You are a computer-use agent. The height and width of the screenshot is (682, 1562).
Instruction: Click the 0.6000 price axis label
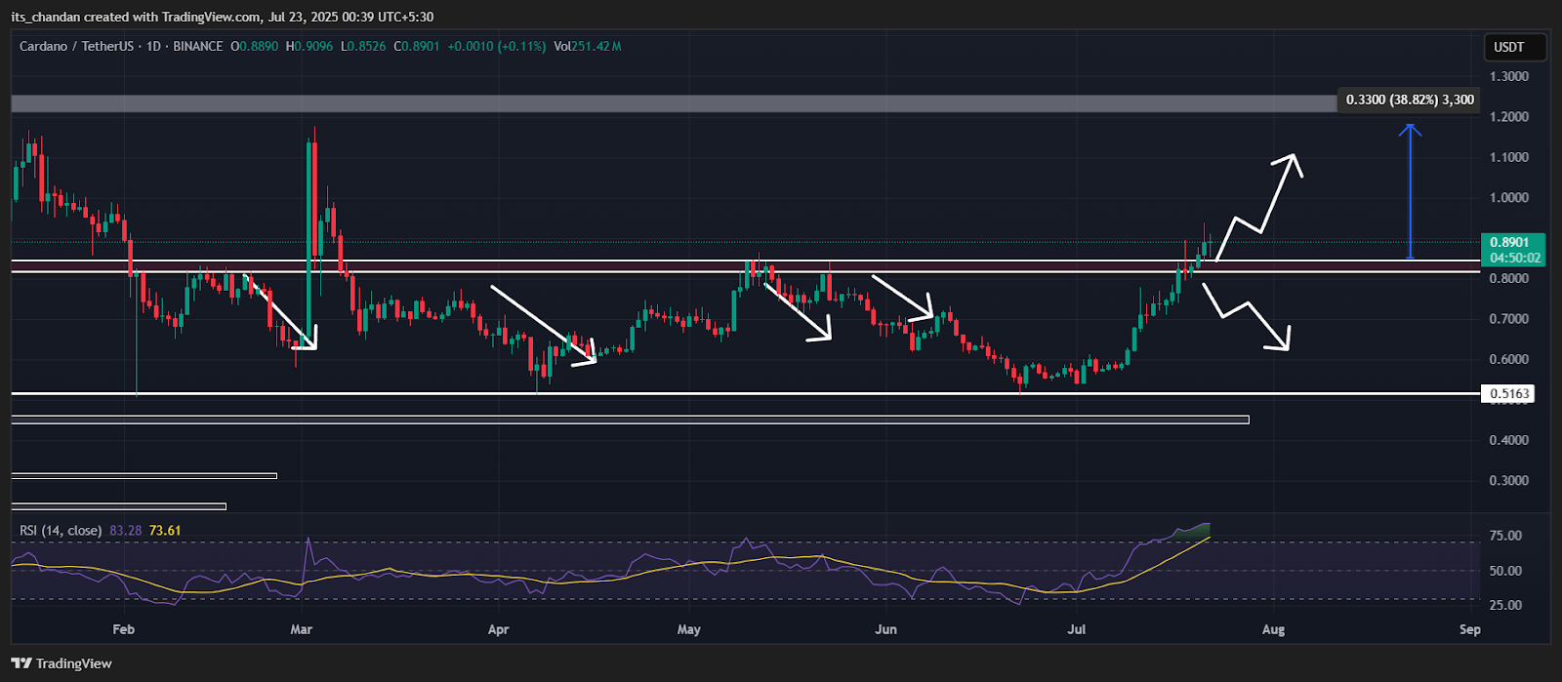point(1509,359)
